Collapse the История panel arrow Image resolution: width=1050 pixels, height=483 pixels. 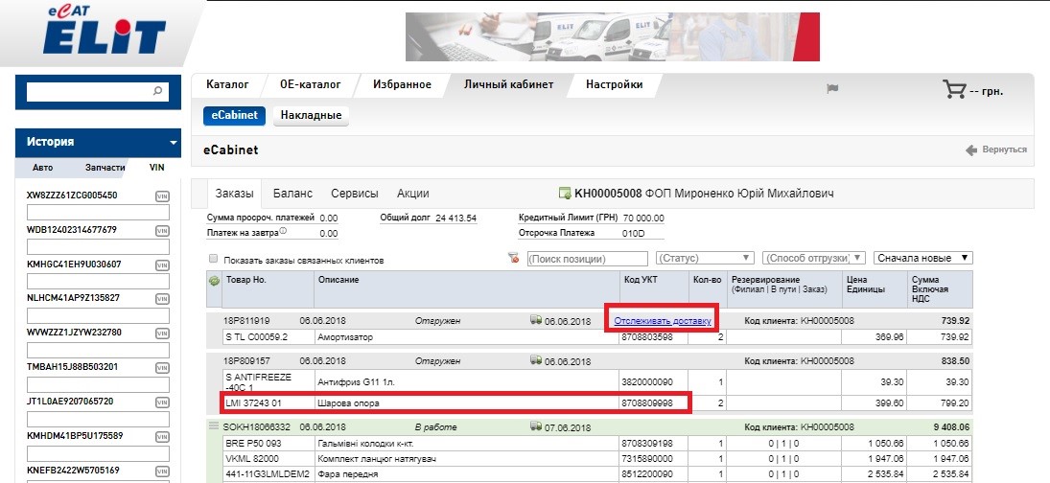pos(174,143)
